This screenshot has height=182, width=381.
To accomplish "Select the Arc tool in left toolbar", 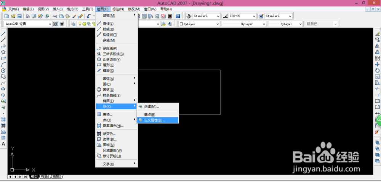I will pos(3,64).
